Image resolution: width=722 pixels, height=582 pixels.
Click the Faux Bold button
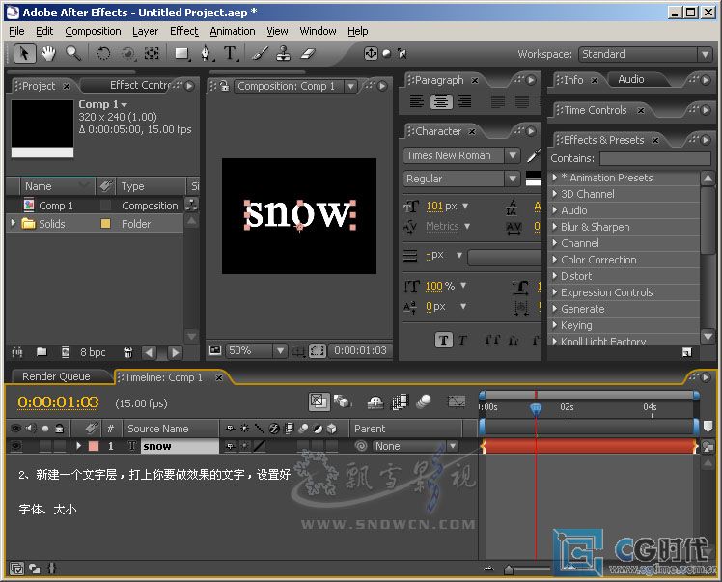pyautogui.click(x=443, y=341)
